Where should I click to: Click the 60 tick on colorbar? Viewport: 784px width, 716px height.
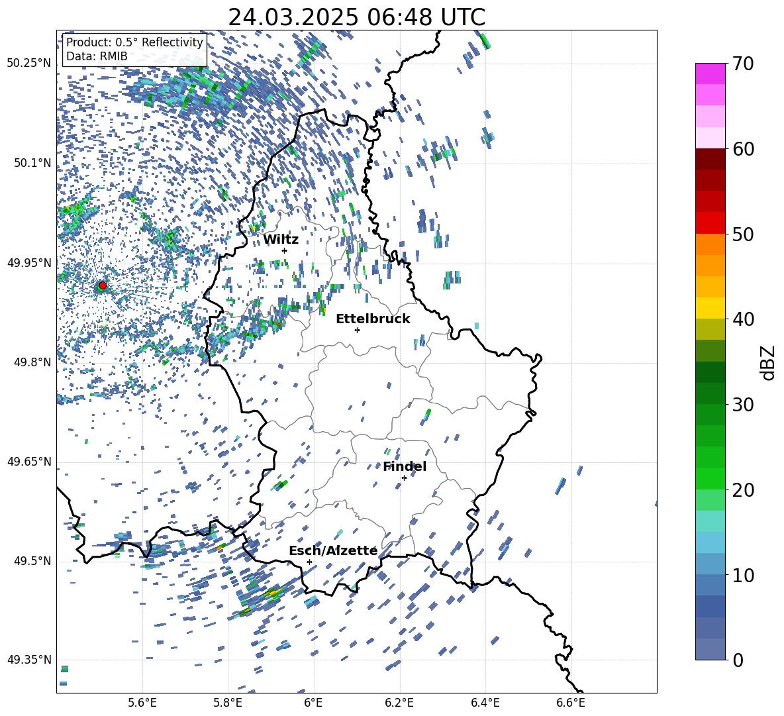(742, 149)
